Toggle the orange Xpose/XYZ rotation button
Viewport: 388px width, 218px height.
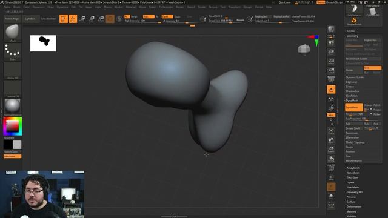coord(331,115)
